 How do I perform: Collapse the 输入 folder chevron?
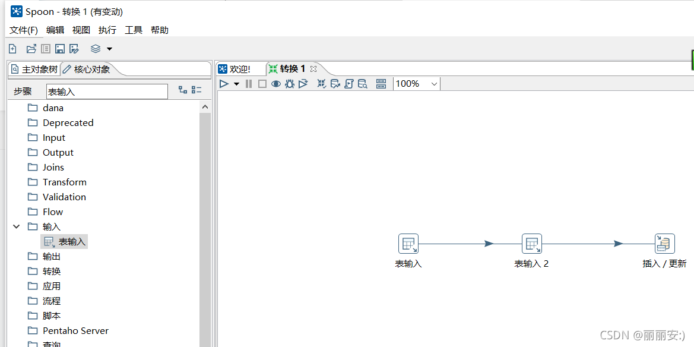pyautogui.click(x=17, y=226)
